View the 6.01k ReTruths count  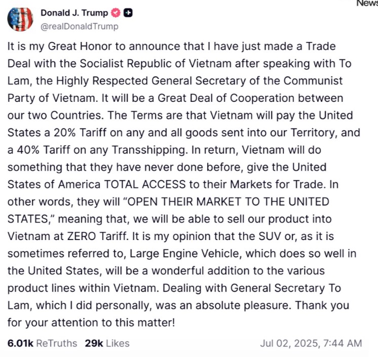pos(42,343)
